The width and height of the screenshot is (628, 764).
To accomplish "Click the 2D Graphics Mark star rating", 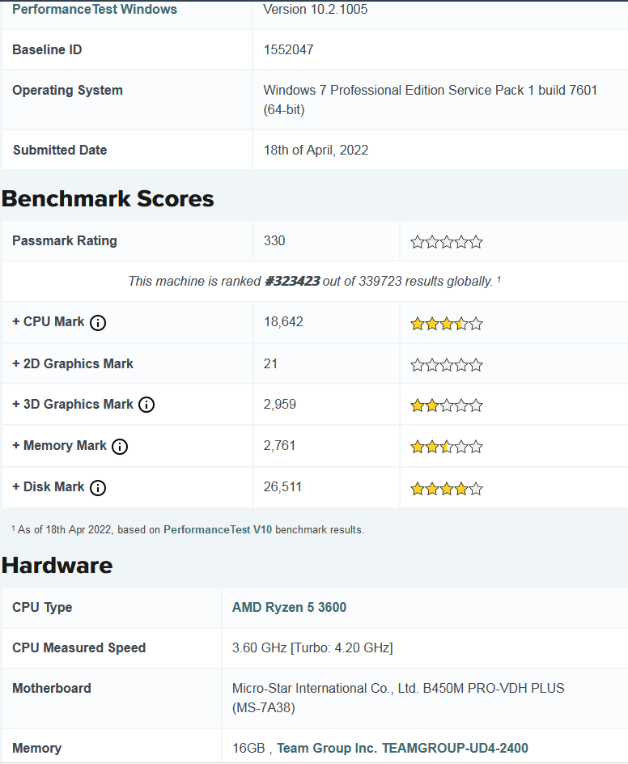I will [447, 365].
